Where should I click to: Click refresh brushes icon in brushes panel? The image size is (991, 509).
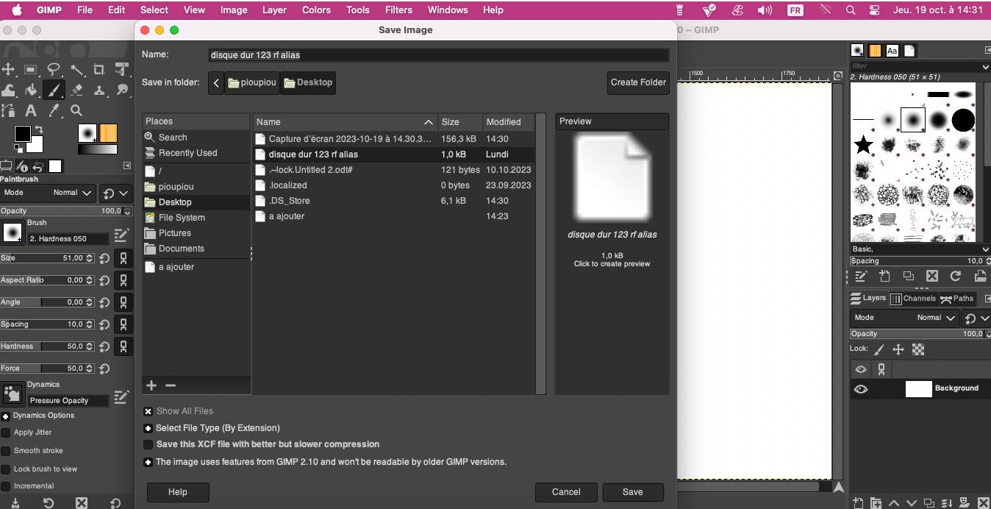click(x=956, y=276)
